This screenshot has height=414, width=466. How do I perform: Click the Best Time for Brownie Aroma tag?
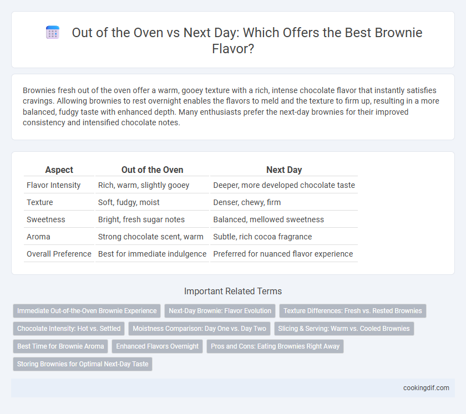60,346
